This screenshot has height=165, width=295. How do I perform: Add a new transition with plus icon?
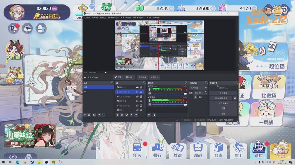coord(195,97)
